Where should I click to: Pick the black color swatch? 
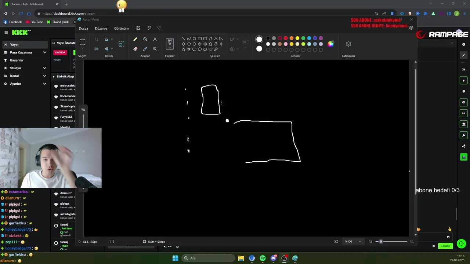[x=268, y=38]
